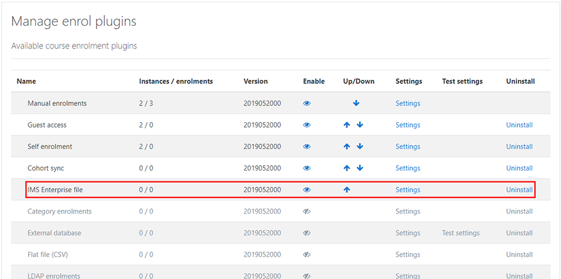Disable the Guest access plugin eye icon
Screen dimensions: 561x279
coord(307,125)
